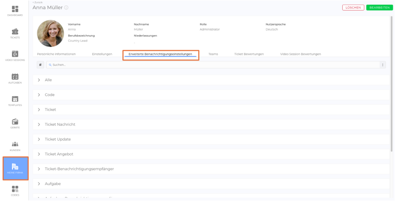Viewport: 395px width, 202px height.
Task: Open Video Sessions from the sidebar
Action: point(15,54)
